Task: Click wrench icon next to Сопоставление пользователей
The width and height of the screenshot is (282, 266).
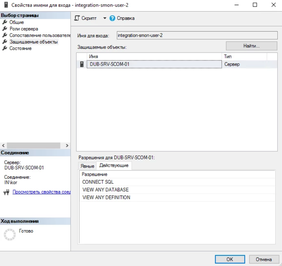Action: click(4, 35)
